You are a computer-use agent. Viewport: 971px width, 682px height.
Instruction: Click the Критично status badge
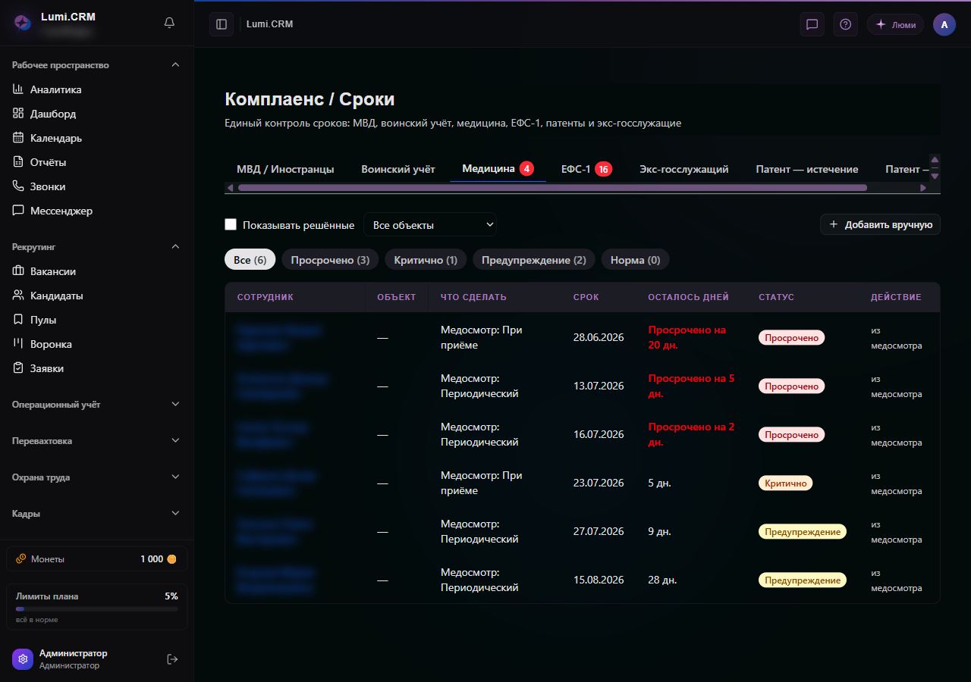786,483
